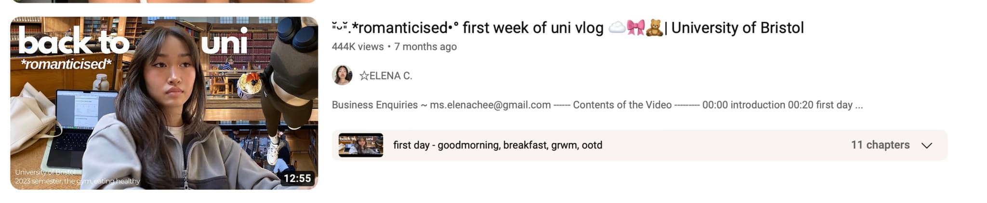Screen dimensions: 987x203
Task: Click the 11 chapters label
Action: pos(880,145)
